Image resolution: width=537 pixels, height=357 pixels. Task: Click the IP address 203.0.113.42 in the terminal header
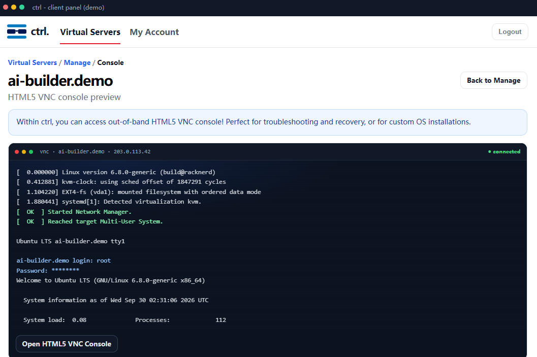132,152
